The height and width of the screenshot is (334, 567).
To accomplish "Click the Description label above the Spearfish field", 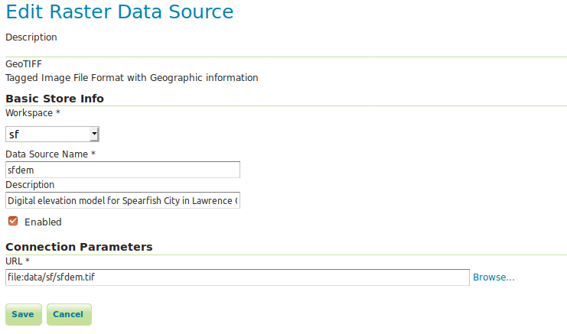I will (x=30, y=184).
